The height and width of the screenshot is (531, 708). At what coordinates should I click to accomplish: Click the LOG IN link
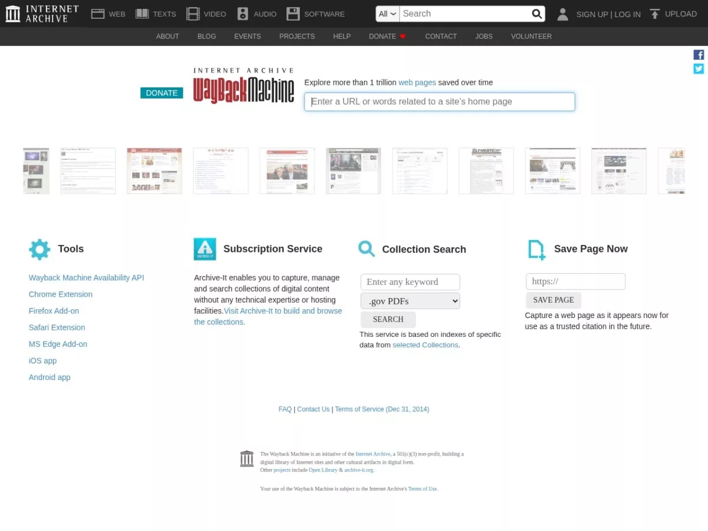627,14
